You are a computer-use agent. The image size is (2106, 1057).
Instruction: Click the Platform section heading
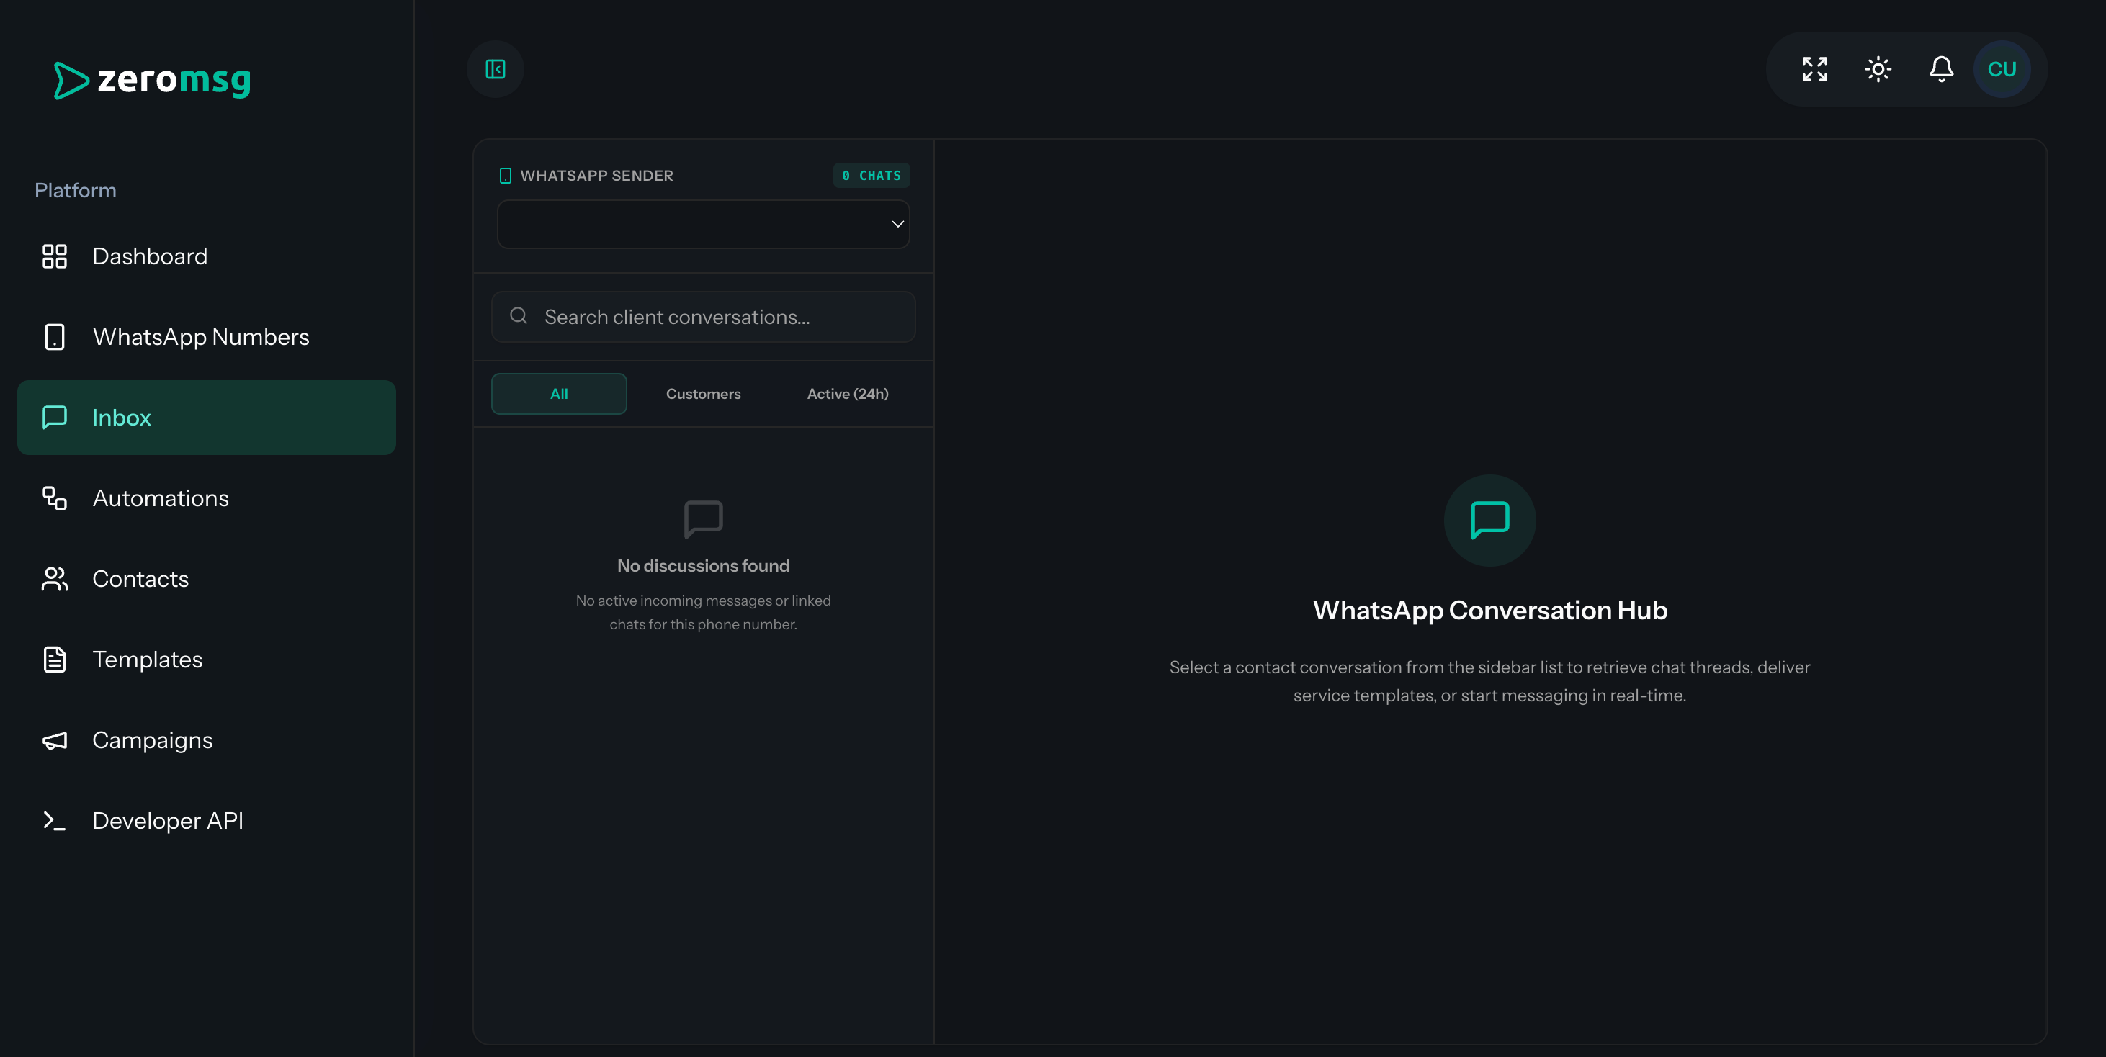coord(75,191)
